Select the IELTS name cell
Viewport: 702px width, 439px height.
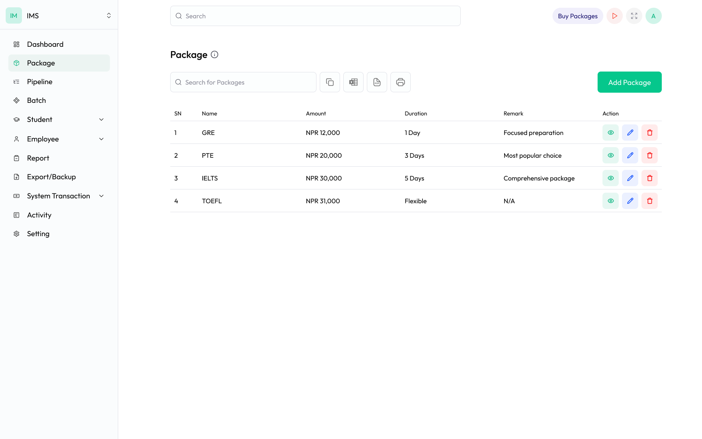[x=210, y=178]
